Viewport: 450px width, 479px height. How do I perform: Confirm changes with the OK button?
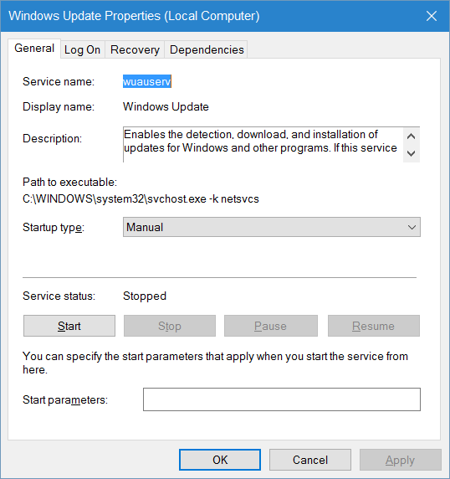[220, 460]
